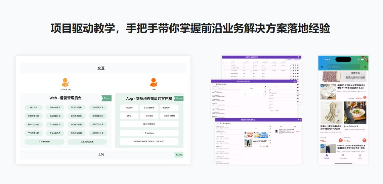Viewport: 383px width, 184px height.
Task: Click the operations admin person icon
Action: 66,82
